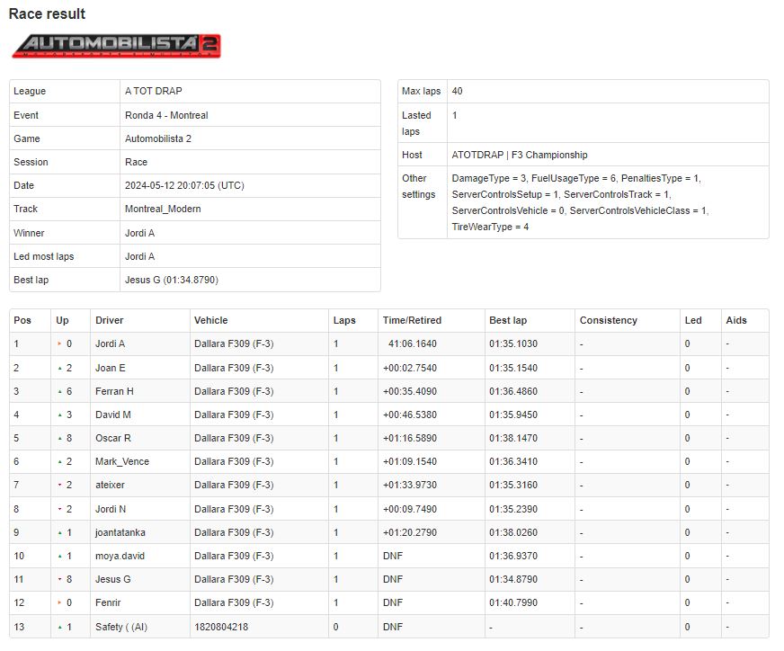The width and height of the screenshot is (784, 651).
Task: Click driver name Mark_Vence
Action: pyautogui.click(x=122, y=461)
